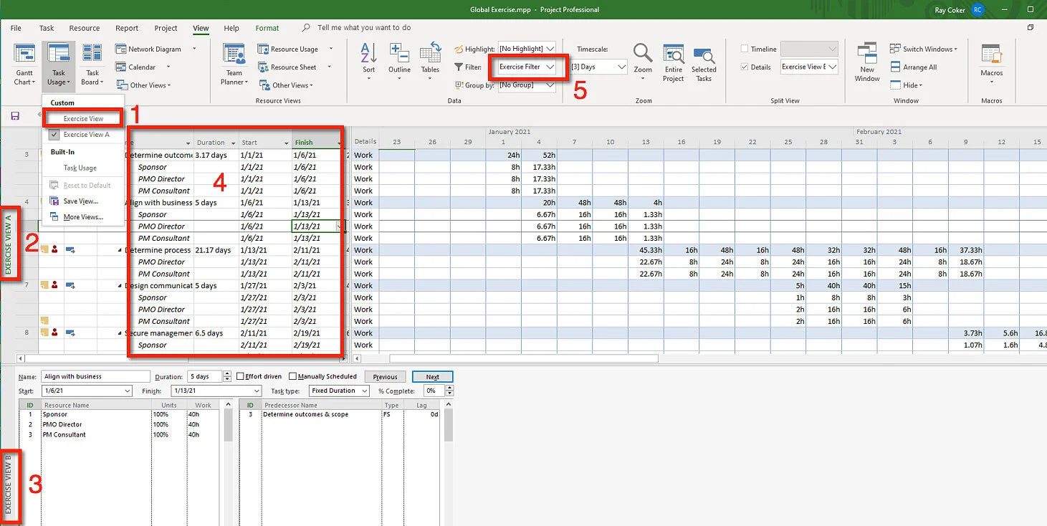Open the Details Exercise View B dropdown
Screen dimensions: 1047x526
click(833, 67)
